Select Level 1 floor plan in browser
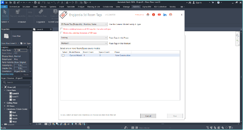Screen dimensions: 243x130 click(x=15, y=97)
